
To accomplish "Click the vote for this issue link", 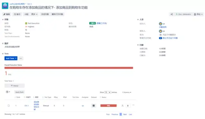I will 169,35.
